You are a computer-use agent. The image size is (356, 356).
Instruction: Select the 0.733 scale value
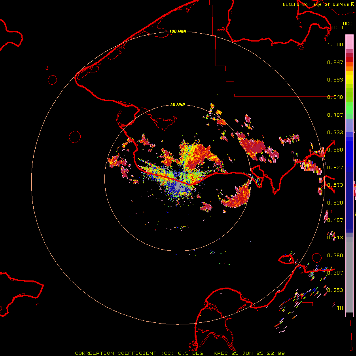[335, 133]
